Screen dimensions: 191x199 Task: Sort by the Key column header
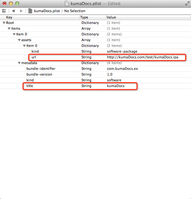click(x=9, y=17)
